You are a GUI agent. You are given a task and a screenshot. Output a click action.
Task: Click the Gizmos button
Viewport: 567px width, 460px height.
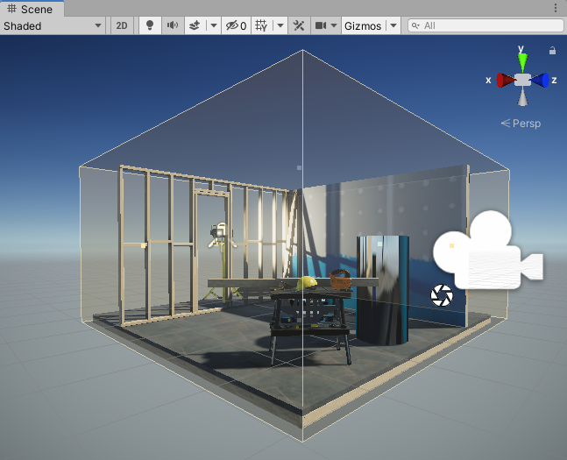(363, 25)
